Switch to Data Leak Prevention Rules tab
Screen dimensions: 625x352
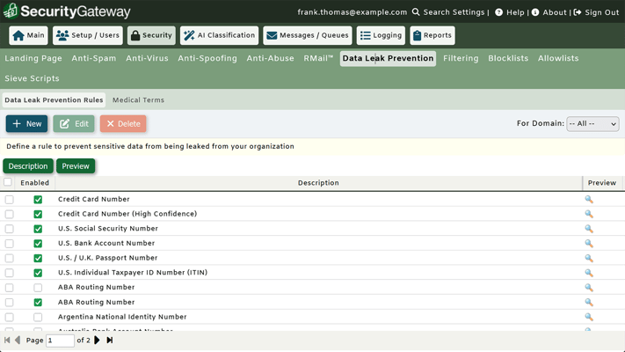point(54,100)
